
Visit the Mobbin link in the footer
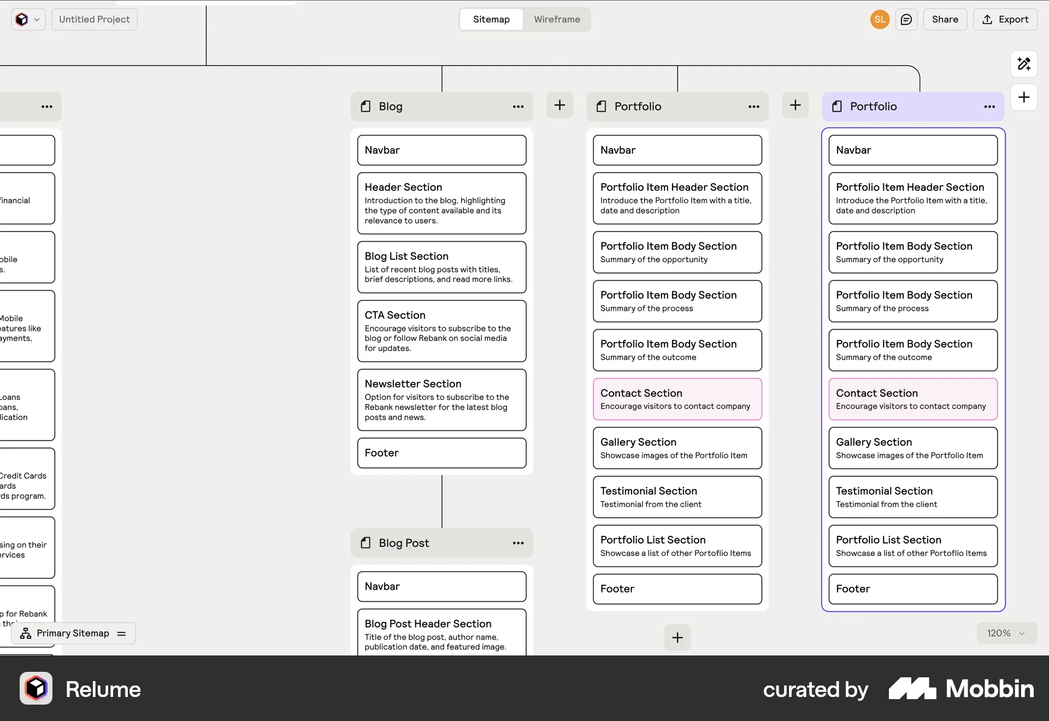coord(962,689)
